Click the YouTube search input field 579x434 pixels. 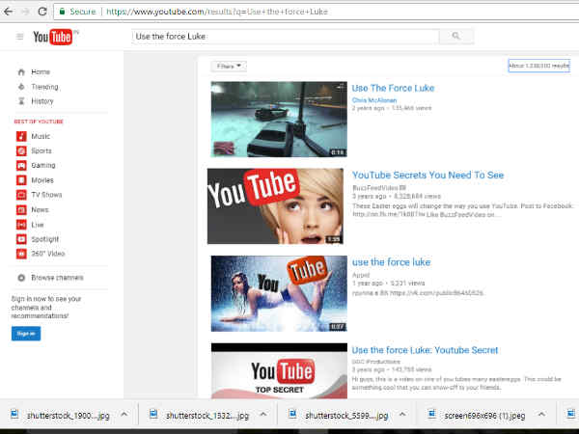click(x=286, y=37)
